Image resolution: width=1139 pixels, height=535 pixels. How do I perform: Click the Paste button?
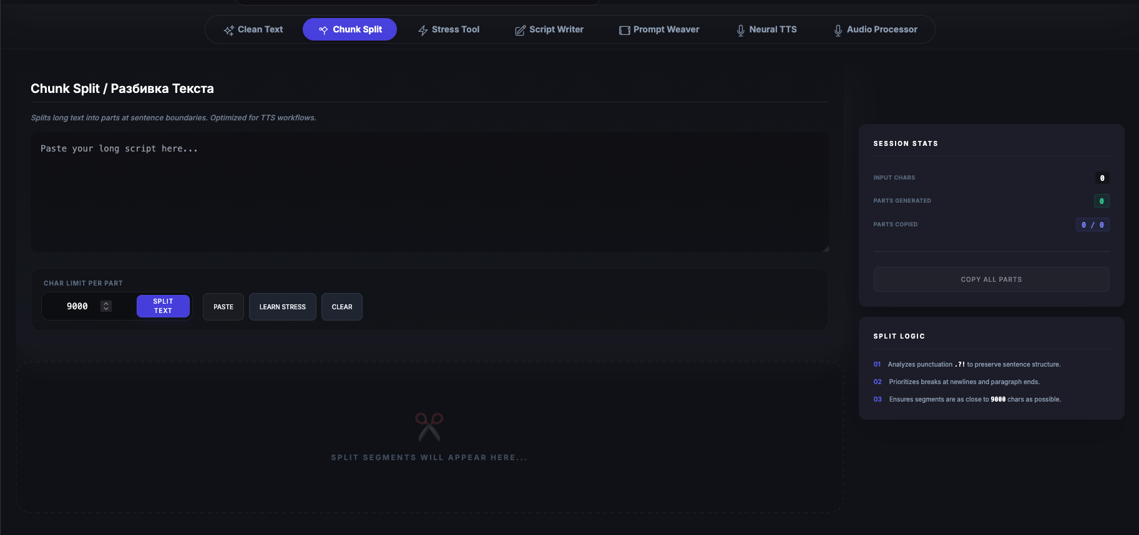(223, 307)
